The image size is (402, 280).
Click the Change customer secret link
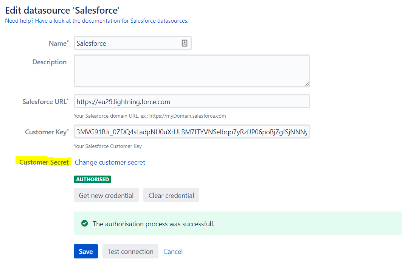pos(110,162)
